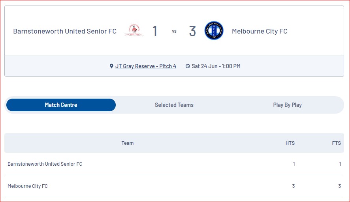This screenshot has height=202, width=350.
Task: Click the Melbourne City FC round badge
Action: coord(214,30)
